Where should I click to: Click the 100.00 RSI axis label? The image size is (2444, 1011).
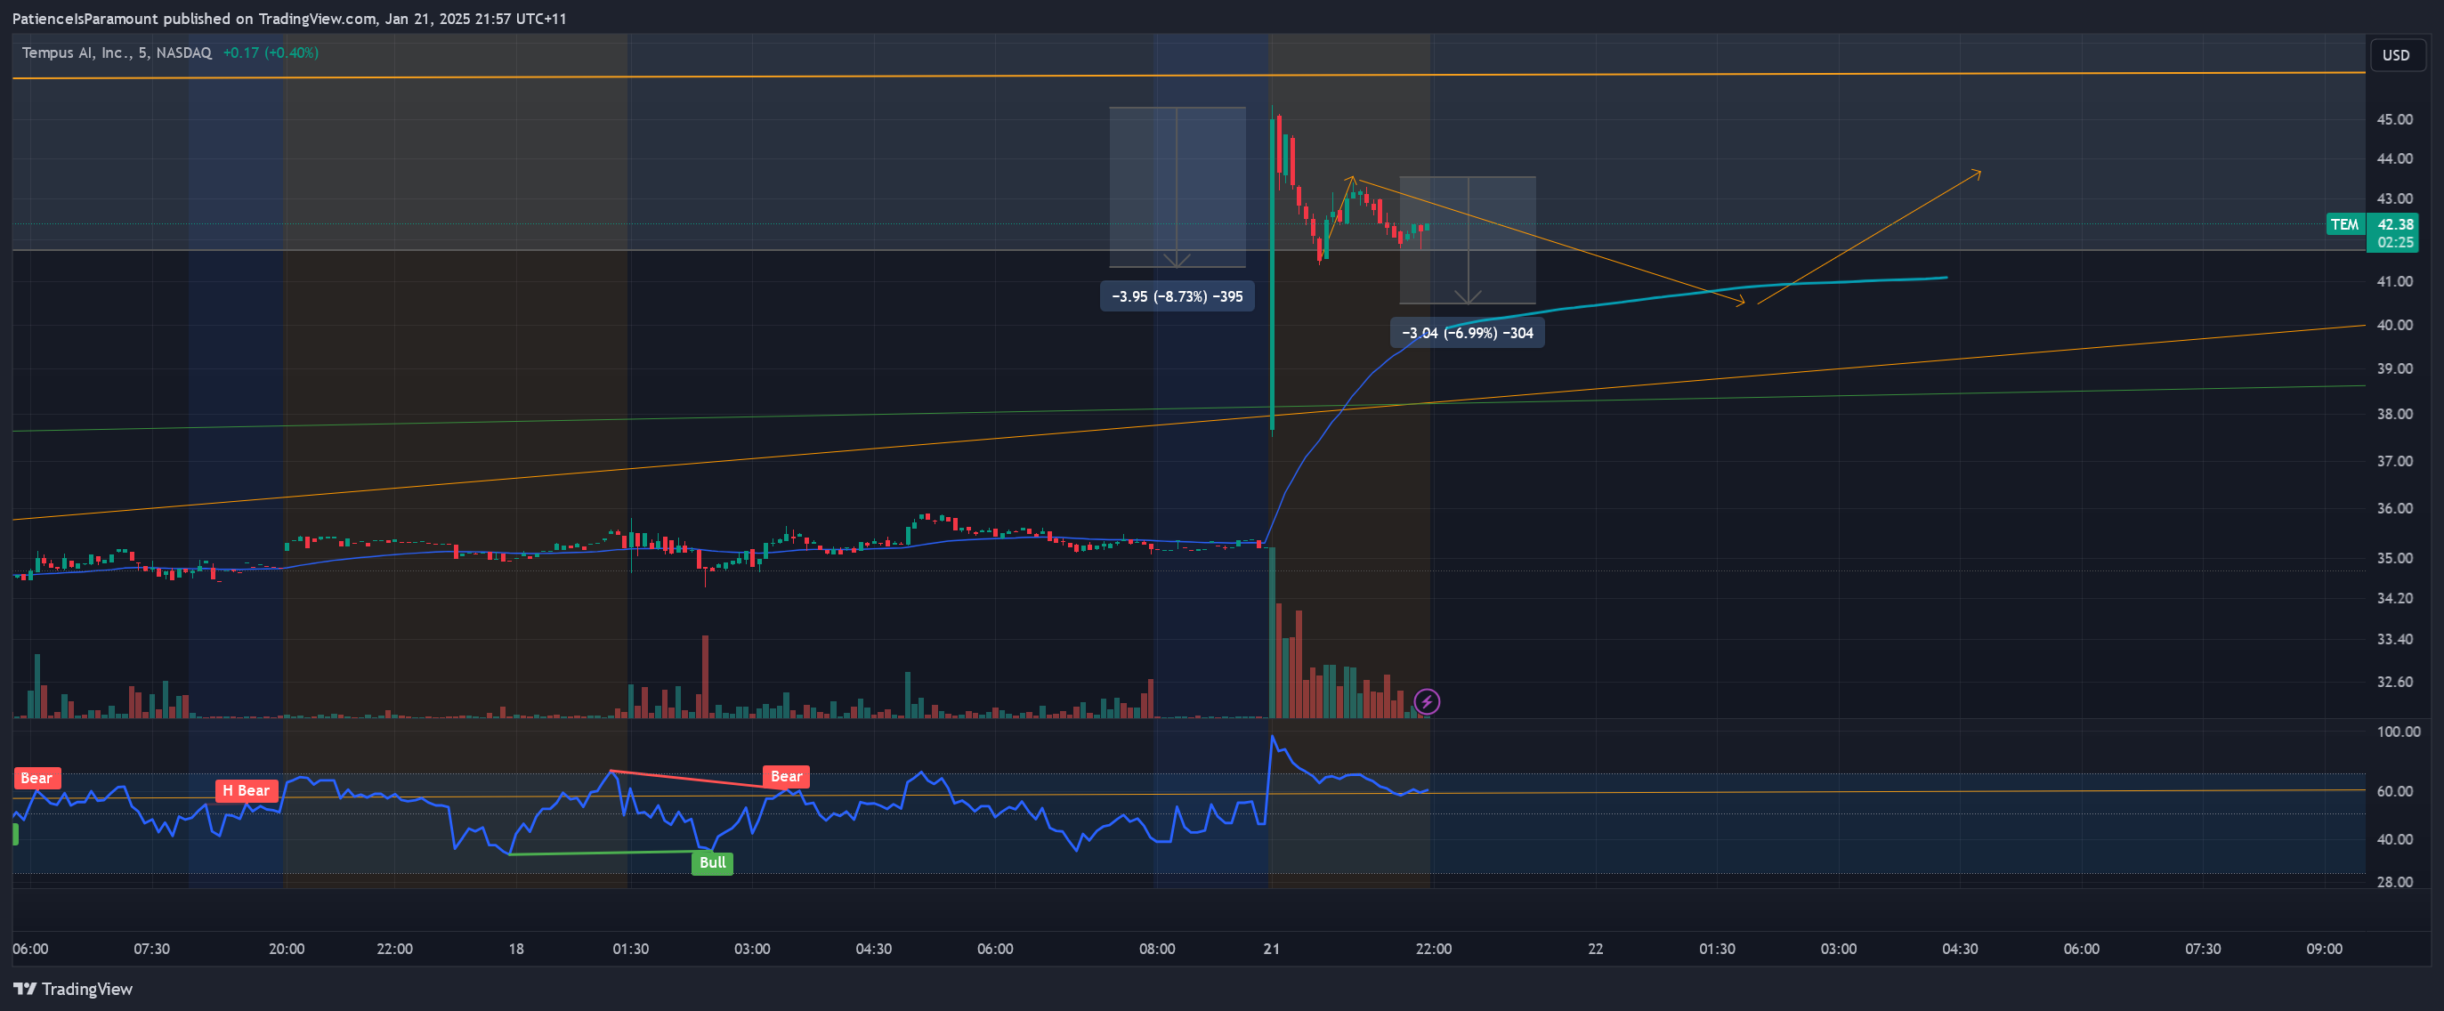coord(2398,732)
